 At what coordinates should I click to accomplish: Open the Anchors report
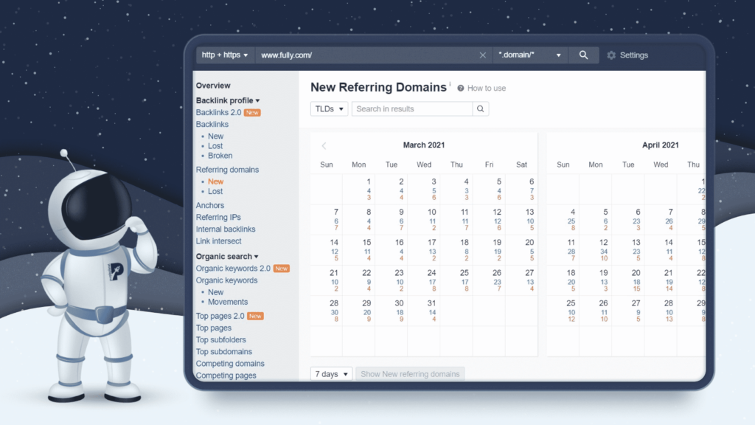click(210, 205)
